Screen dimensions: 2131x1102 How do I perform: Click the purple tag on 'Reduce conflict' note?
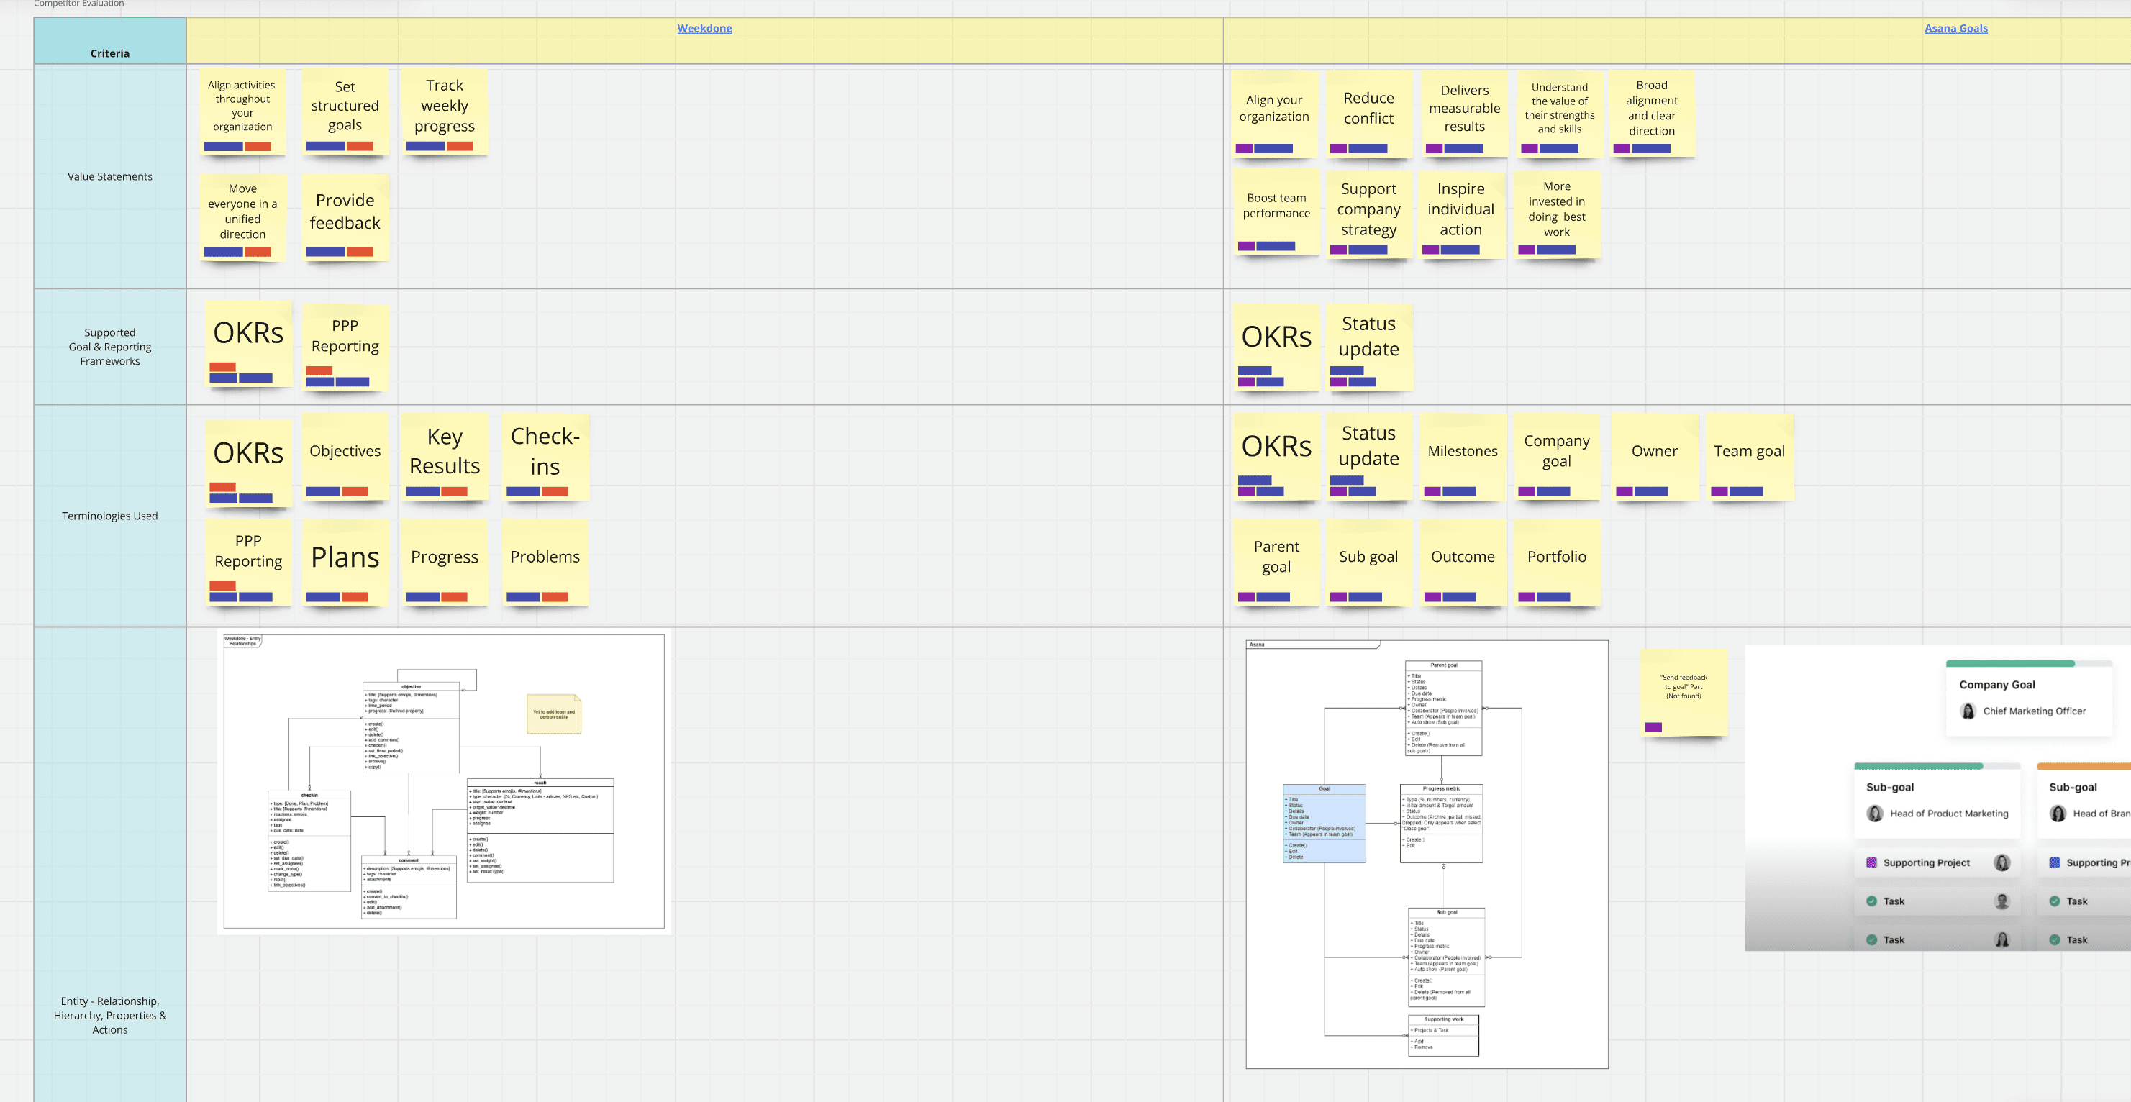(x=1338, y=149)
